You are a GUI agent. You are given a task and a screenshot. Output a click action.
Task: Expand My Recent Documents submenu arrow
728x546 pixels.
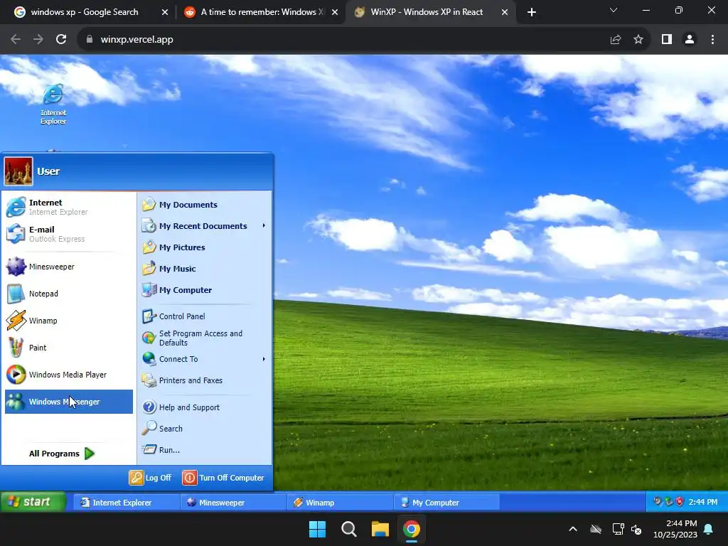click(x=264, y=225)
